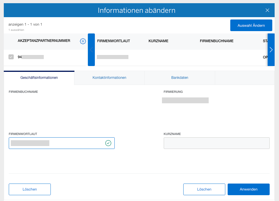Click the FIRMENBUCHNAME column header
Viewport: 279px width, 201px height.
click(217, 41)
